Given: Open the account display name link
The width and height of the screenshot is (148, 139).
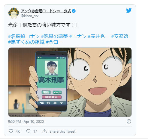Looking at the screenshot, I should pyautogui.click(x=46, y=11).
